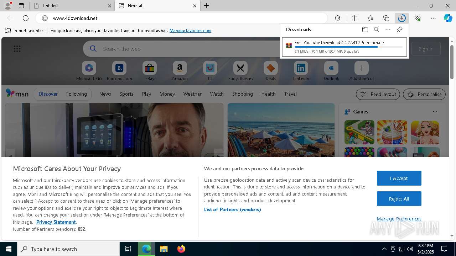
Task: Open the beach photo news card
Action: pyautogui.click(x=281, y=130)
